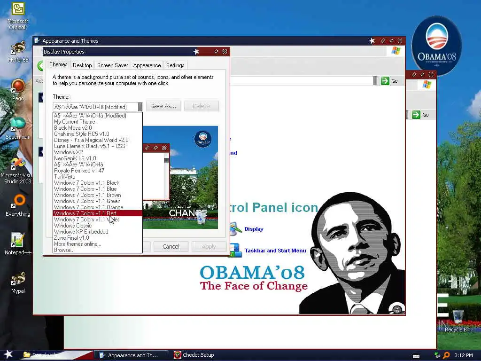The width and height of the screenshot is (481, 361).
Task: Select Windows 7 Colors v1.1 Green
Action: [x=98, y=201]
